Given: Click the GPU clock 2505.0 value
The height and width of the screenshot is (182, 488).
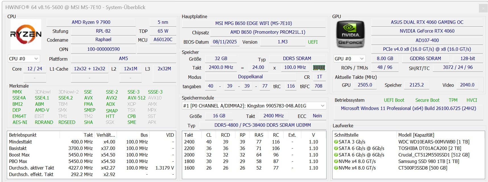Looking at the screenshot, I should (x=365, y=85).
